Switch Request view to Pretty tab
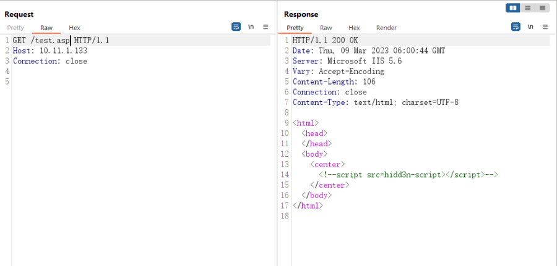The width and height of the screenshot is (557, 266). pos(15,28)
